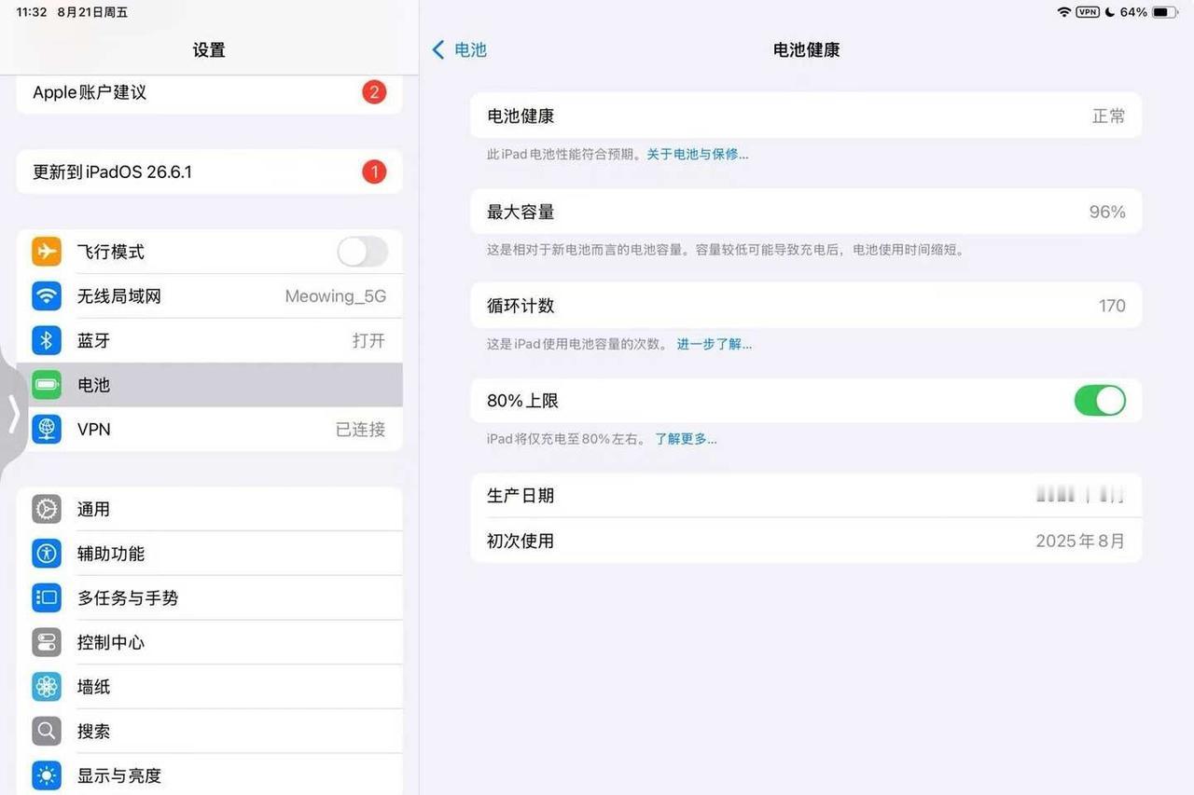Tap the 墙纸 flower icon

(x=47, y=687)
